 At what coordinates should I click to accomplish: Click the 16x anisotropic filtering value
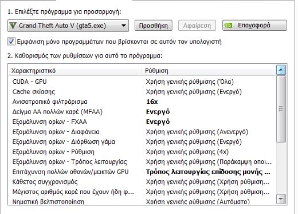[152, 102]
